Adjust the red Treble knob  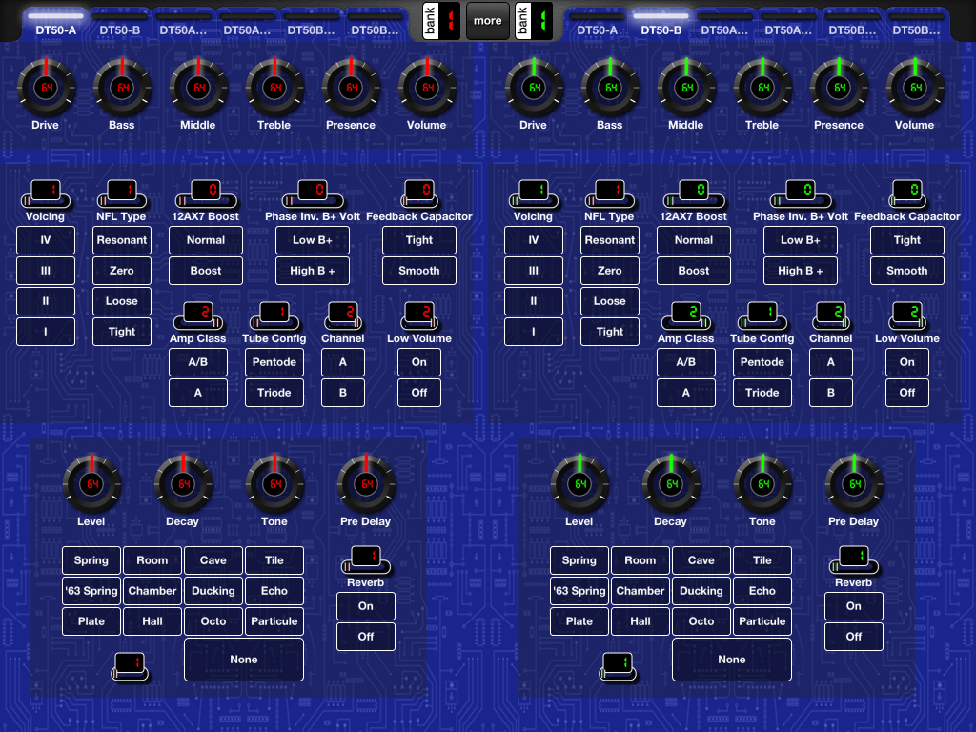click(274, 88)
